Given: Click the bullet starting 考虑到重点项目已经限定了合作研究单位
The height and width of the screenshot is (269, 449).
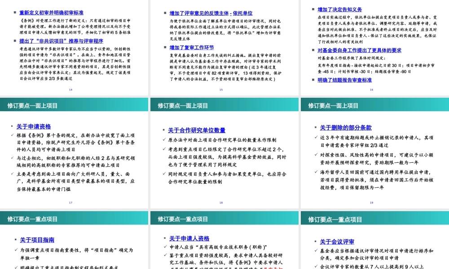Looking at the screenshot, I should (x=227, y=157).
